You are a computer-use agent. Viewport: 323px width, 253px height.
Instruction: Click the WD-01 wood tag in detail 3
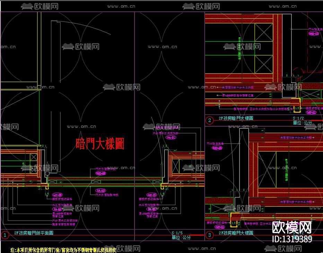(x=217, y=148)
